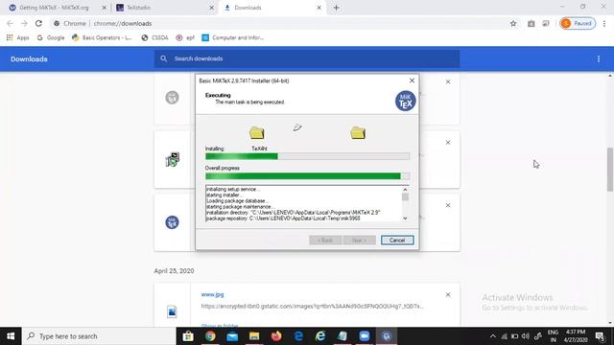Click the MiKTeX download file icon
The width and height of the screenshot is (614, 345).
172,222
